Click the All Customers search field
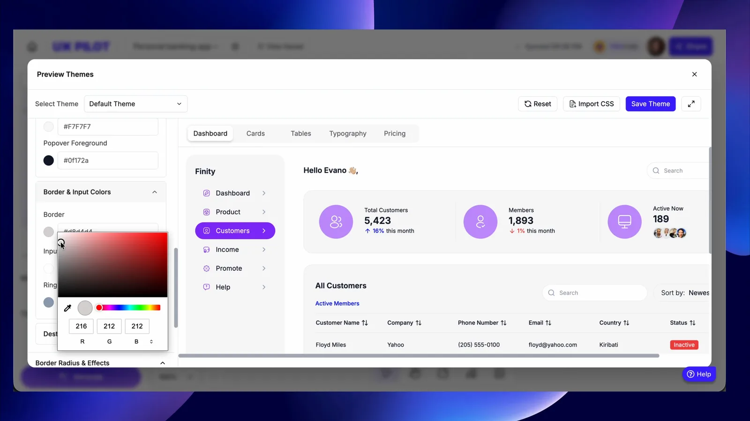This screenshot has height=421, width=750. pyautogui.click(x=595, y=293)
